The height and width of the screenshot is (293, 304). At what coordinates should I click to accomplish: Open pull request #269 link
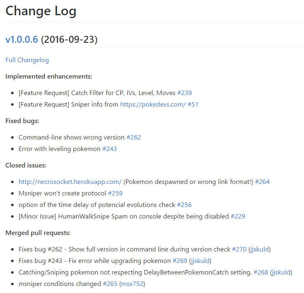[180, 261]
